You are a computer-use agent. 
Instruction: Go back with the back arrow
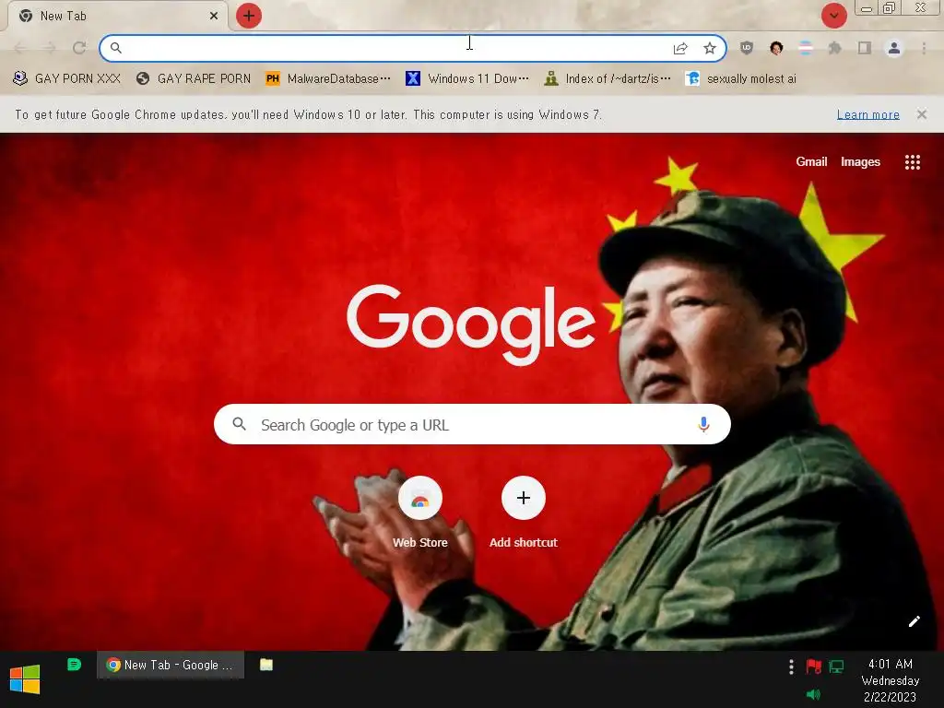click(x=20, y=48)
